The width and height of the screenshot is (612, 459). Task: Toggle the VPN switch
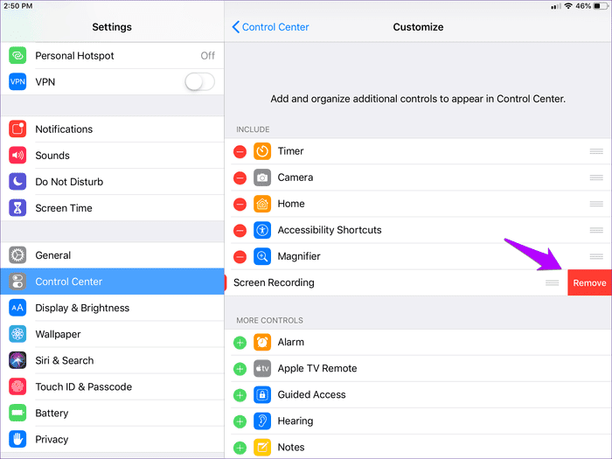[199, 81]
